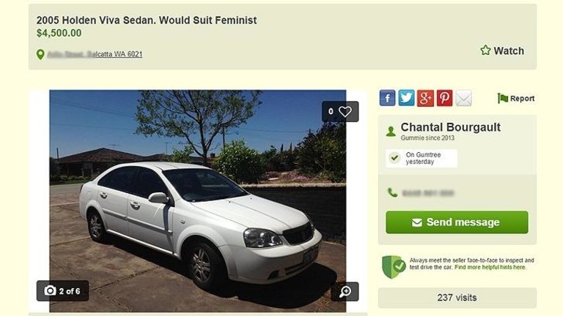Open the photo gallery camera counter
Screen dimensions: 563x316
pyautogui.click(x=62, y=291)
